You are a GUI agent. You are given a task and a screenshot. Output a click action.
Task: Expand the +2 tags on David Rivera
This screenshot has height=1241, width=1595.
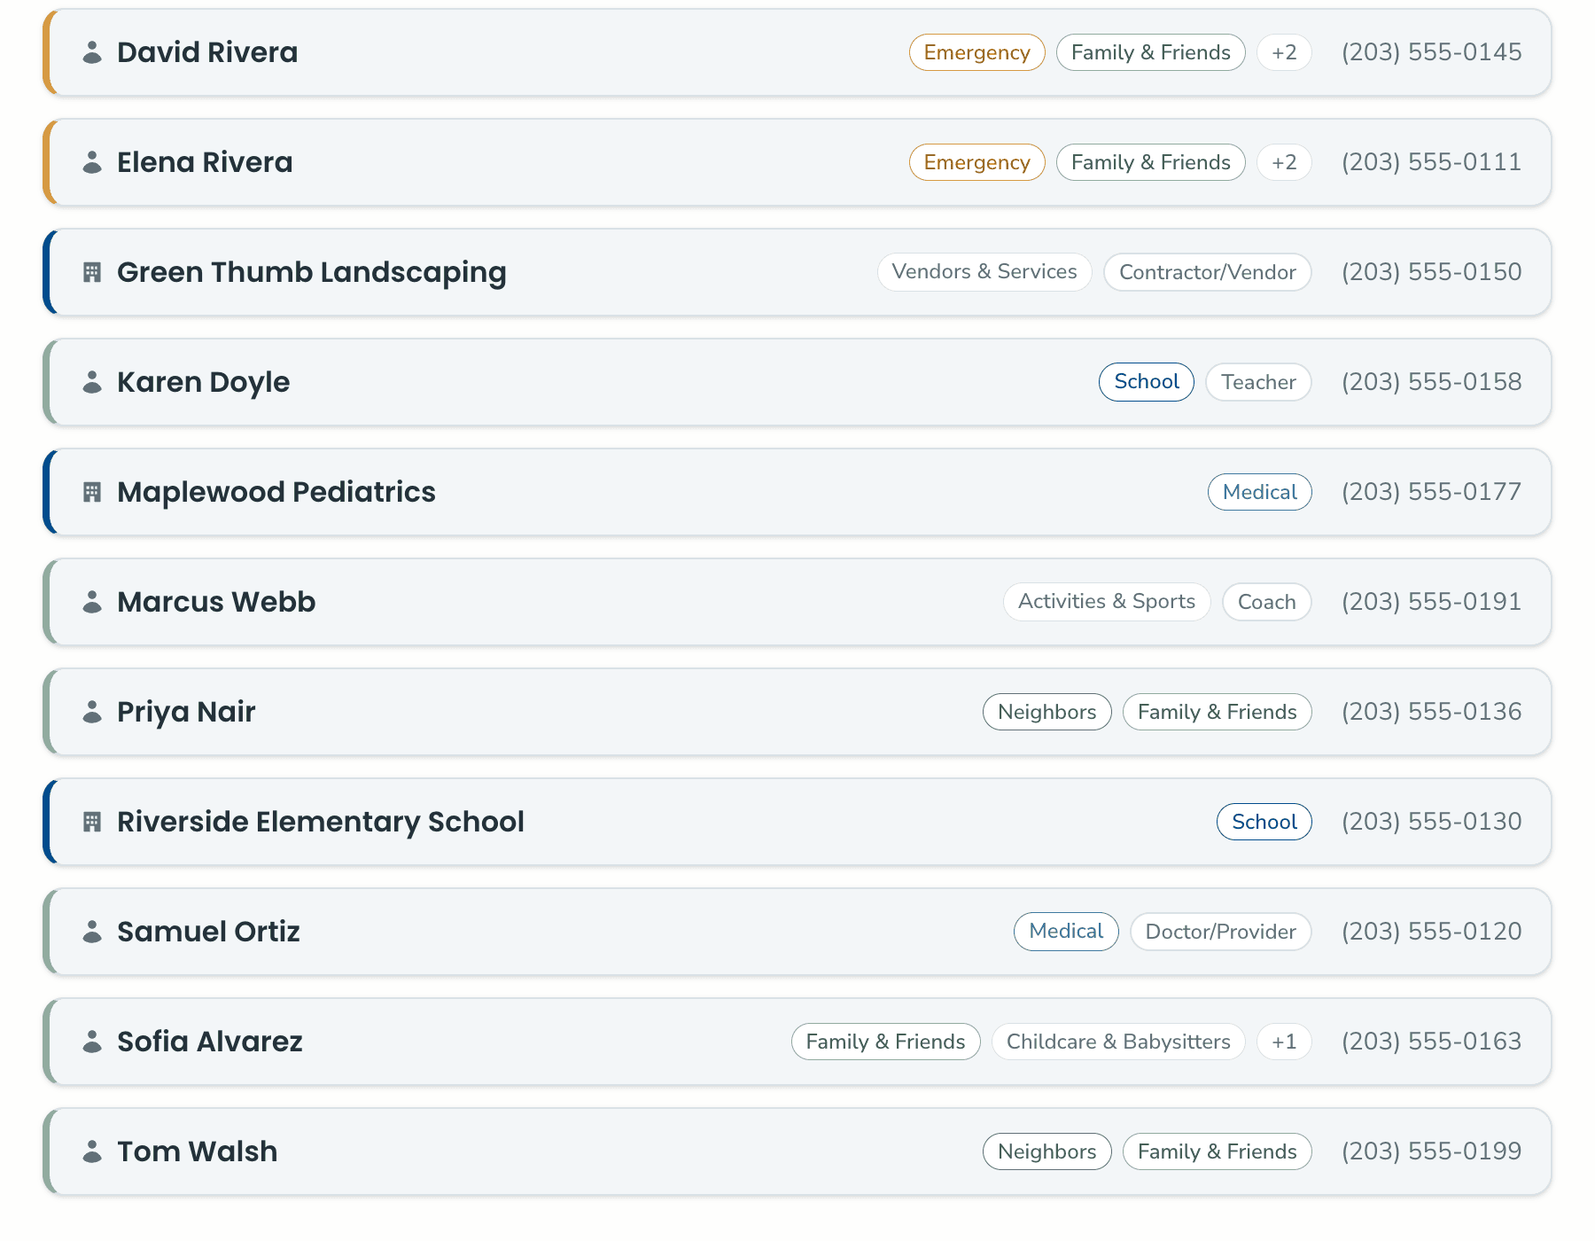coord(1284,52)
